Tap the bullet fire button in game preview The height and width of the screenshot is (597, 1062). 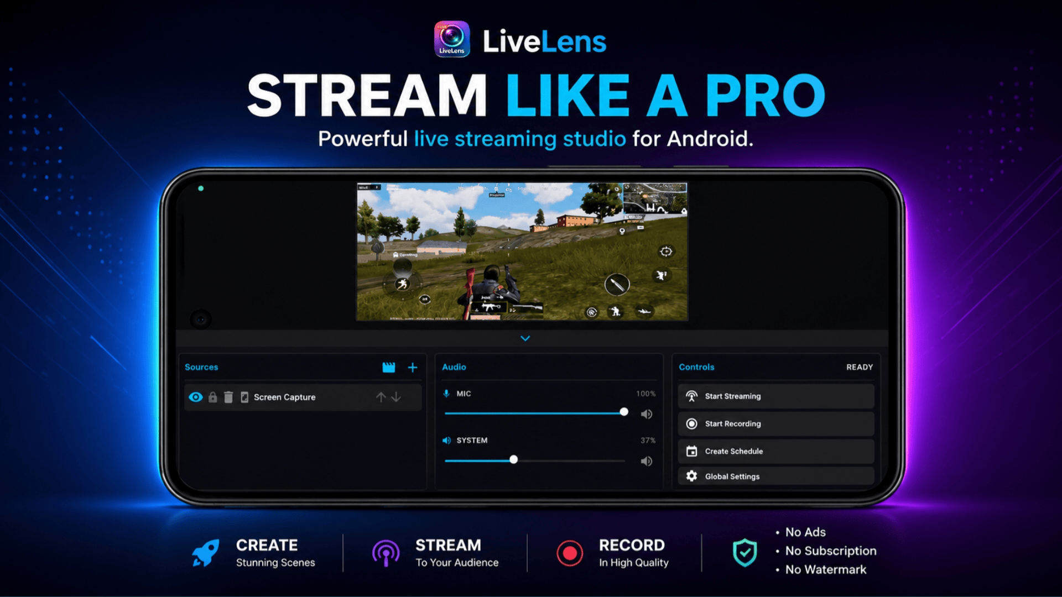coord(617,285)
